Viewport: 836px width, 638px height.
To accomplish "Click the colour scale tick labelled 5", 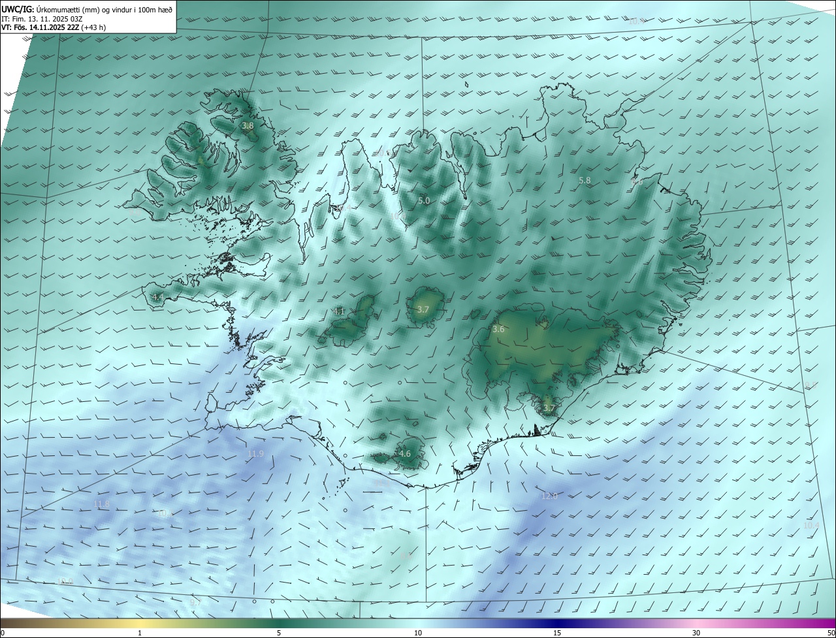I will click(279, 633).
